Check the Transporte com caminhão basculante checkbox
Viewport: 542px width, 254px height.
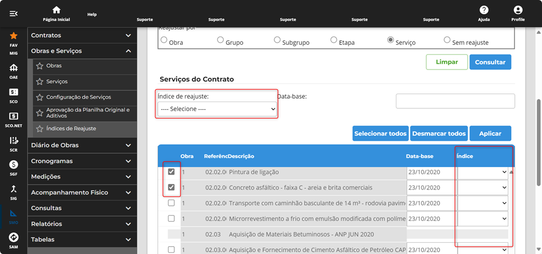pos(171,203)
